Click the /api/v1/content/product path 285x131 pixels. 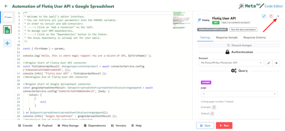pyautogui.click(x=235, y=23)
